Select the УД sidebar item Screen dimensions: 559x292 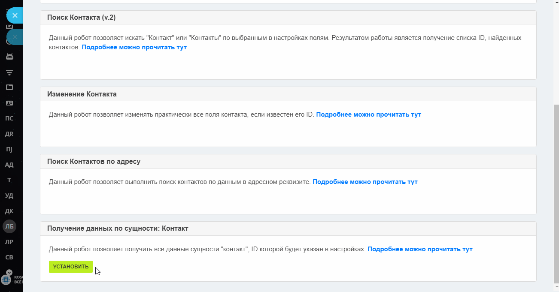9,196
